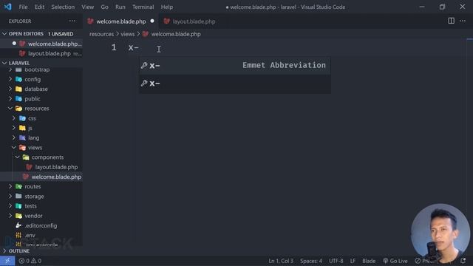Switch to welcome.blade.php editor tab
Viewport: 473px width, 266px height.
coord(120,21)
